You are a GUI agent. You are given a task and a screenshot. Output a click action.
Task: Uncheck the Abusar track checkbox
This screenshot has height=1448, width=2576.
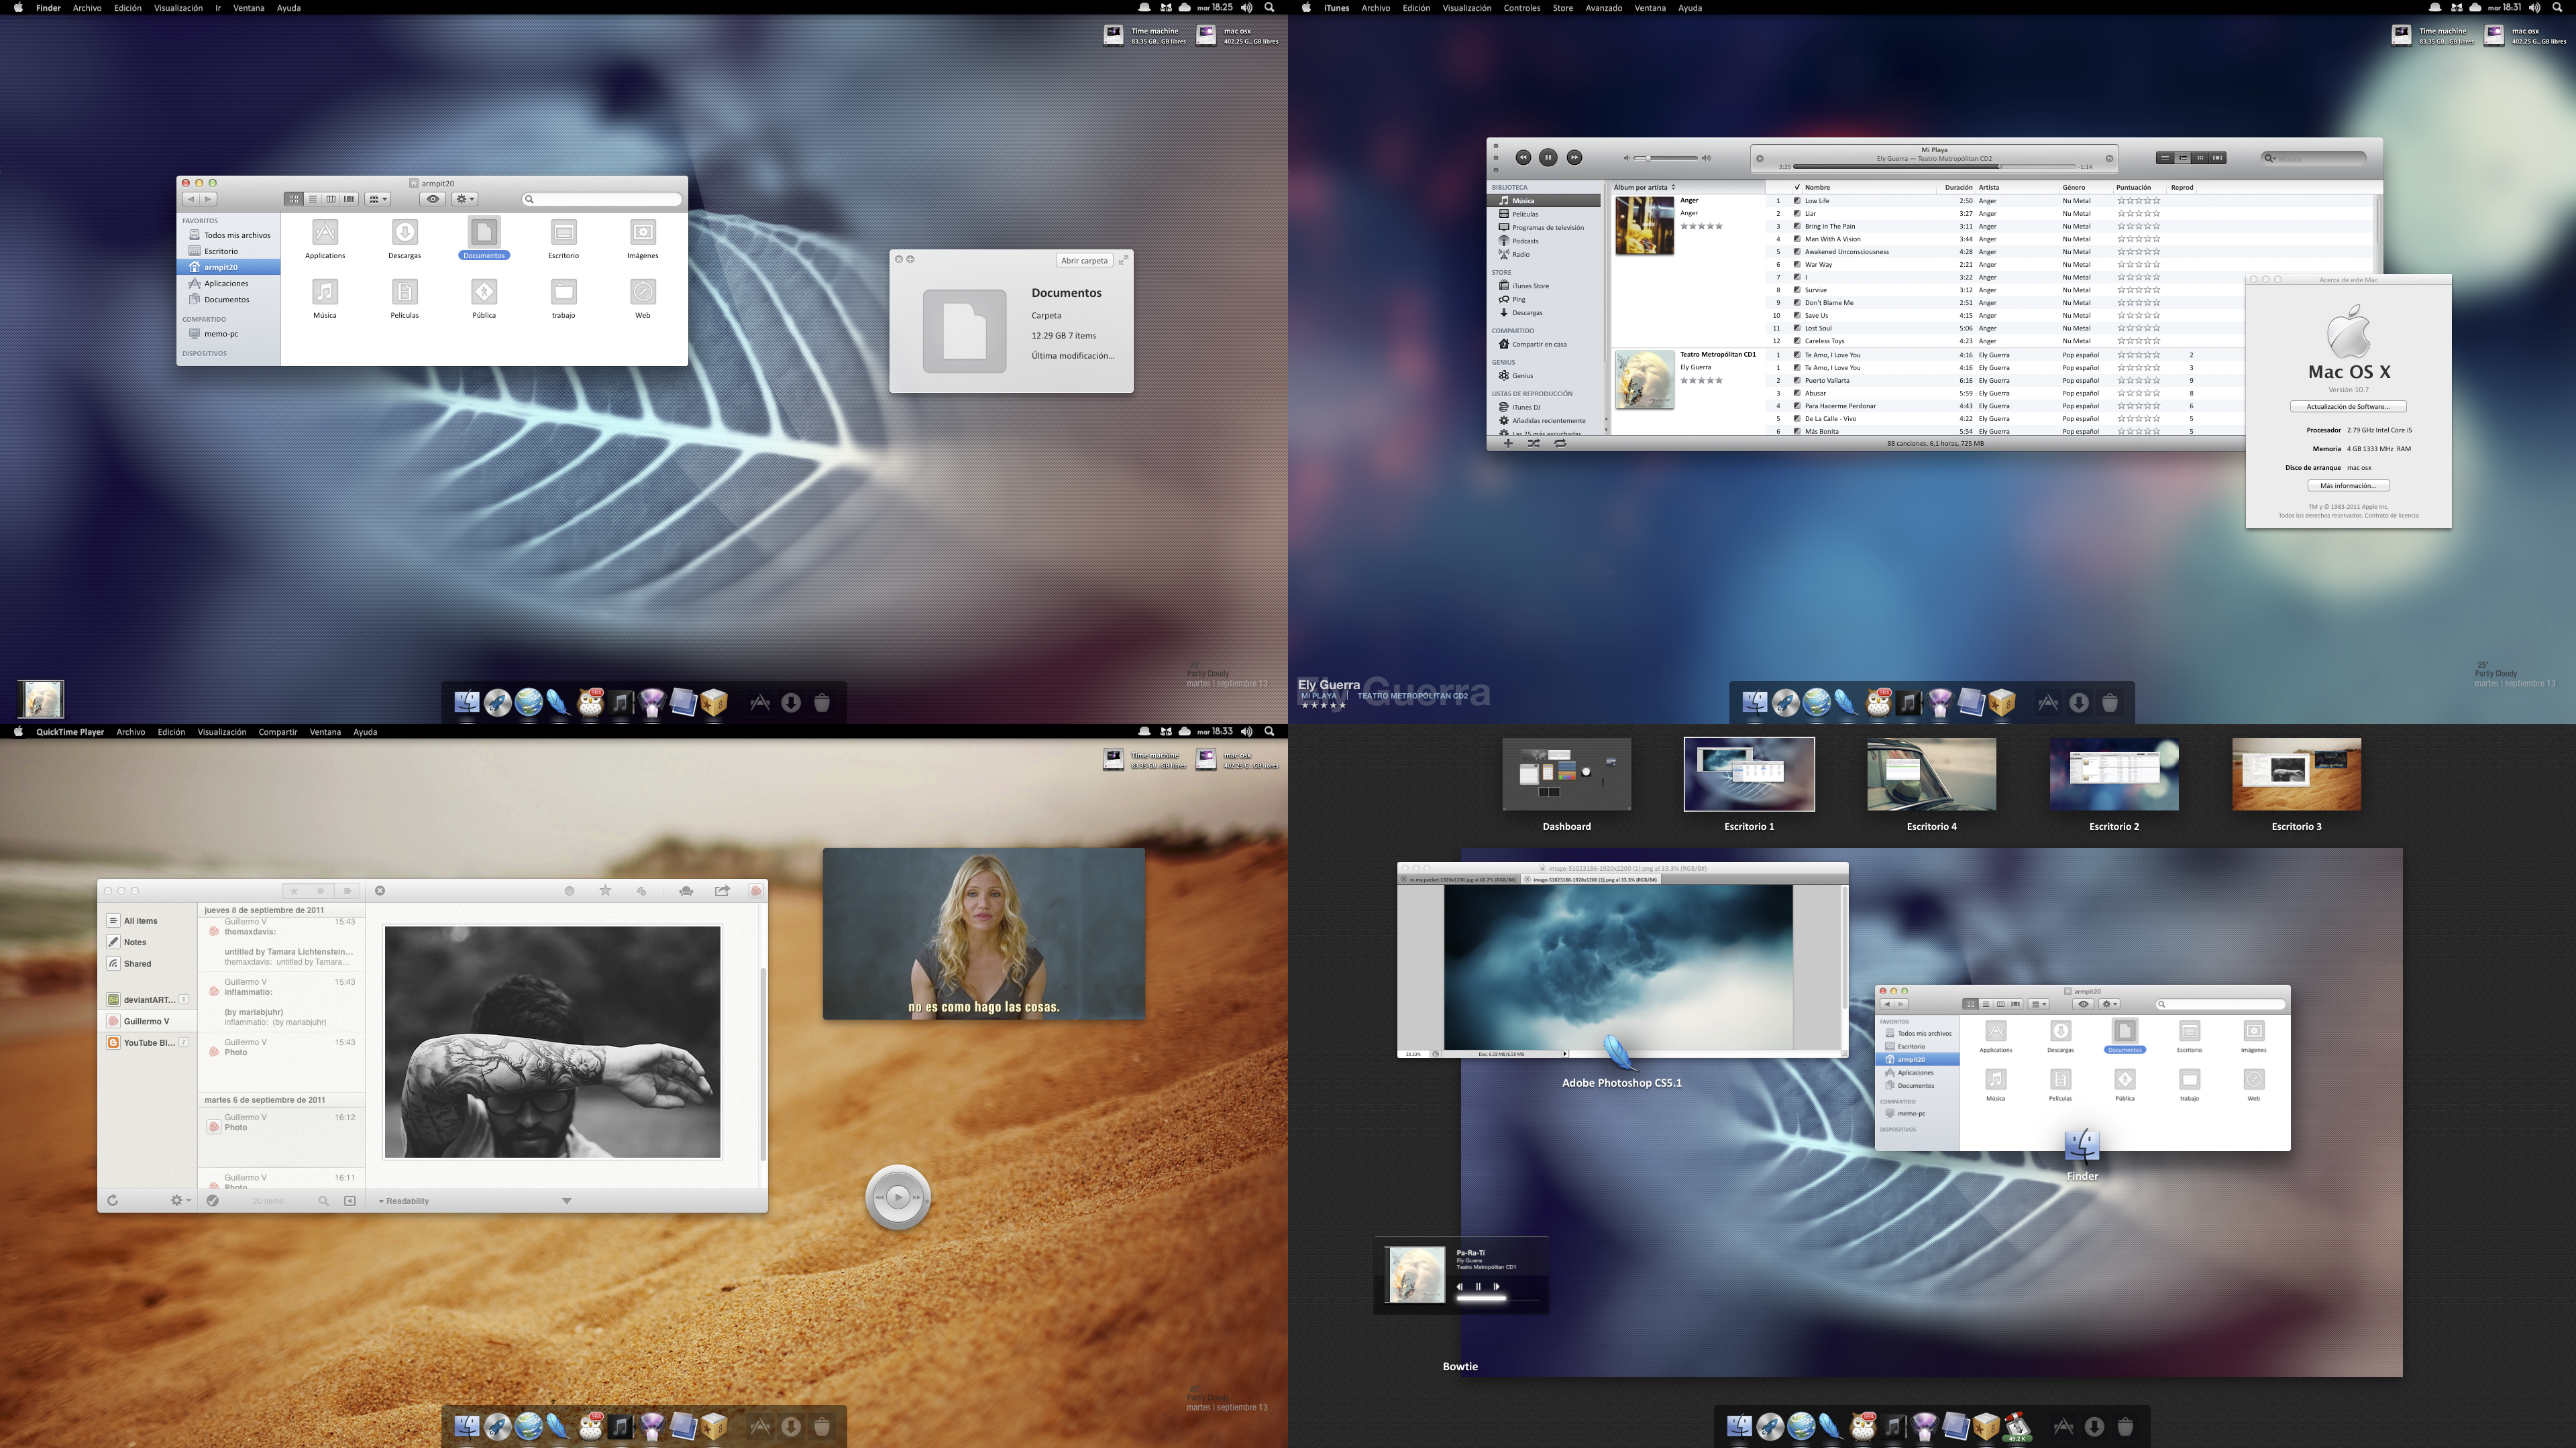(x=1797, y=394)
